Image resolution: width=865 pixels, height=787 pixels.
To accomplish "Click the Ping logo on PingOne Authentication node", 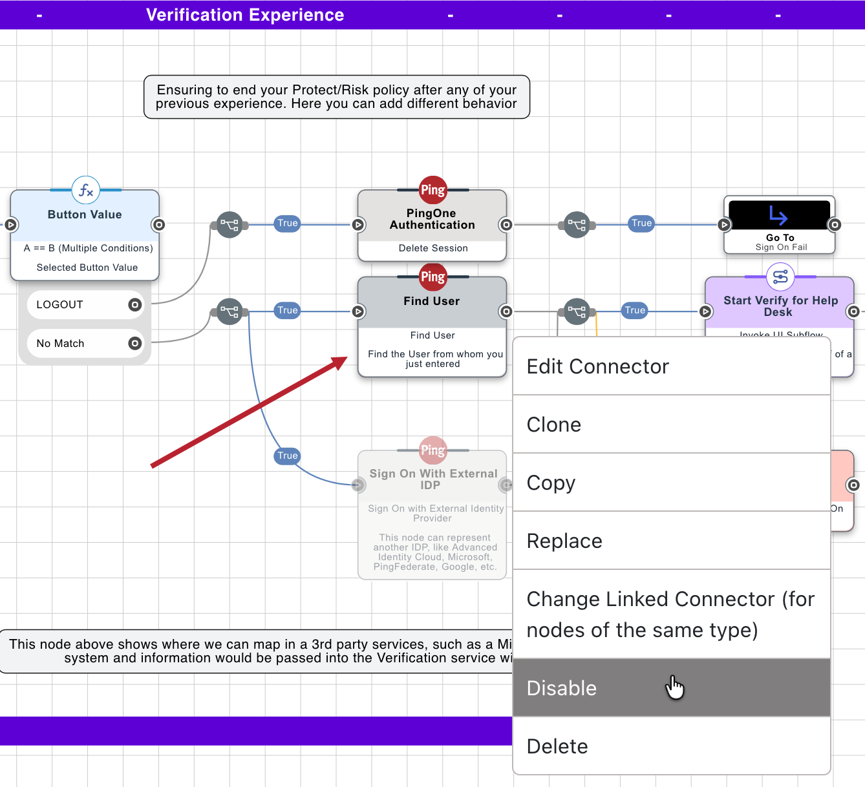I will (432, 190).
